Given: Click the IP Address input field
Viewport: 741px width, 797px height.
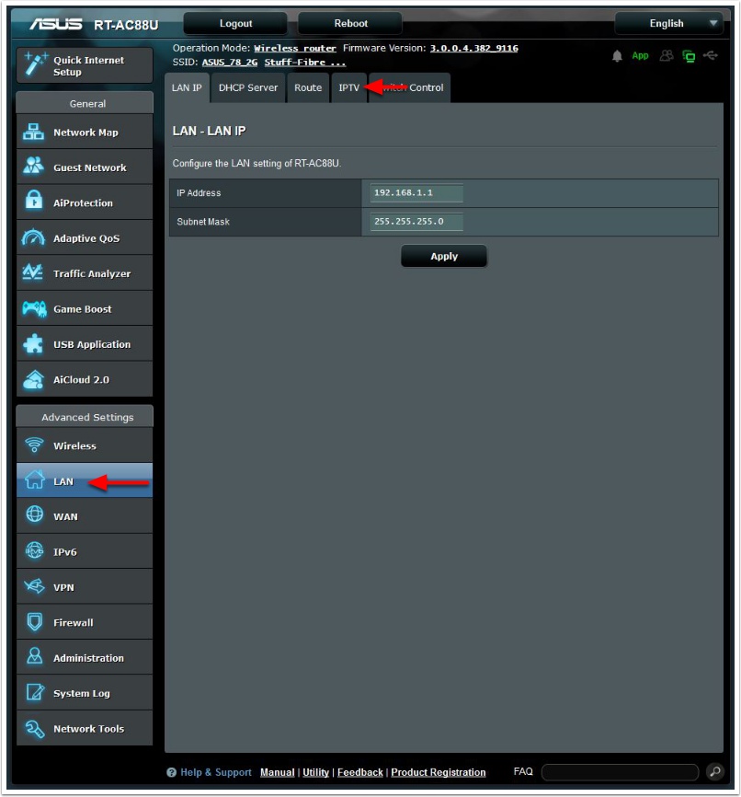Looking at the screenshot, I should click(416, 192).
